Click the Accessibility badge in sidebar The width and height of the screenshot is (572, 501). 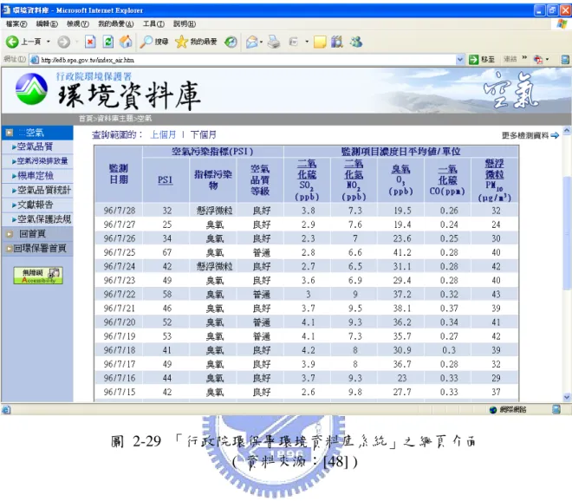tap(38, 276)
